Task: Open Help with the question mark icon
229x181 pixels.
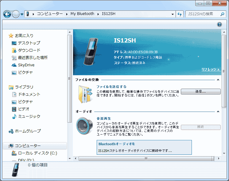Action: click(x=219, y=24)
